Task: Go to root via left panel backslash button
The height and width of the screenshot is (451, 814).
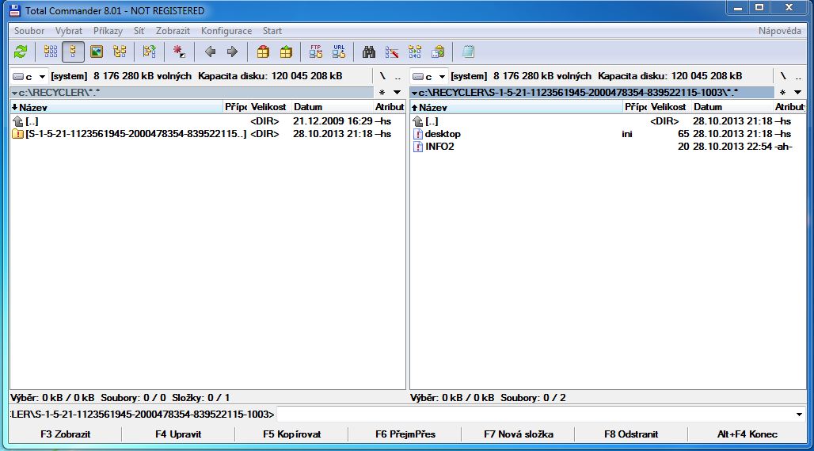Action: (x=382, y=76)
